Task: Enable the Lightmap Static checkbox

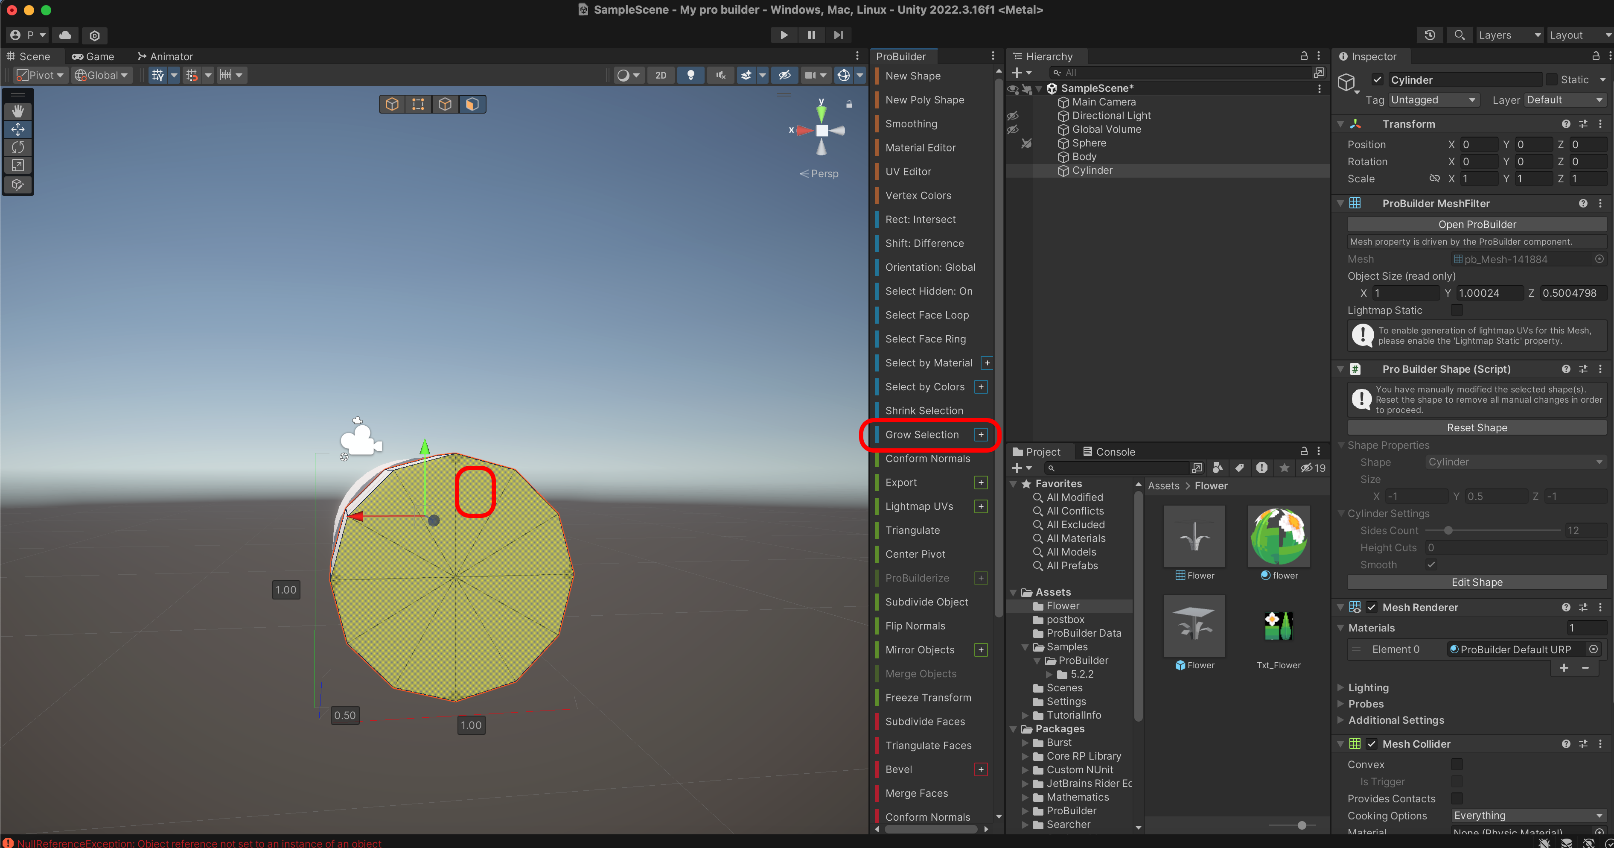Action: pos(1457,310)
